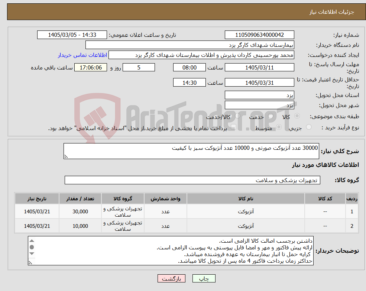Click the delivery province field یزد

tap(259, 95)
